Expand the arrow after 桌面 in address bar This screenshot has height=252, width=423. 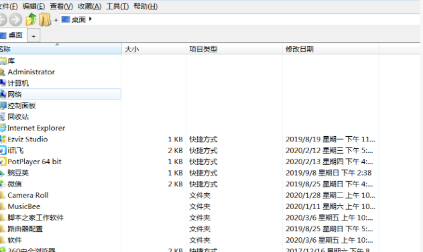click(90, 19)
